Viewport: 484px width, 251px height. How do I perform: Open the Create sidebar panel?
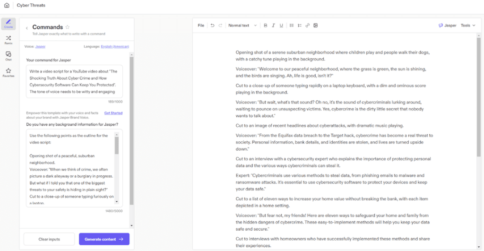tap(8, 23)
